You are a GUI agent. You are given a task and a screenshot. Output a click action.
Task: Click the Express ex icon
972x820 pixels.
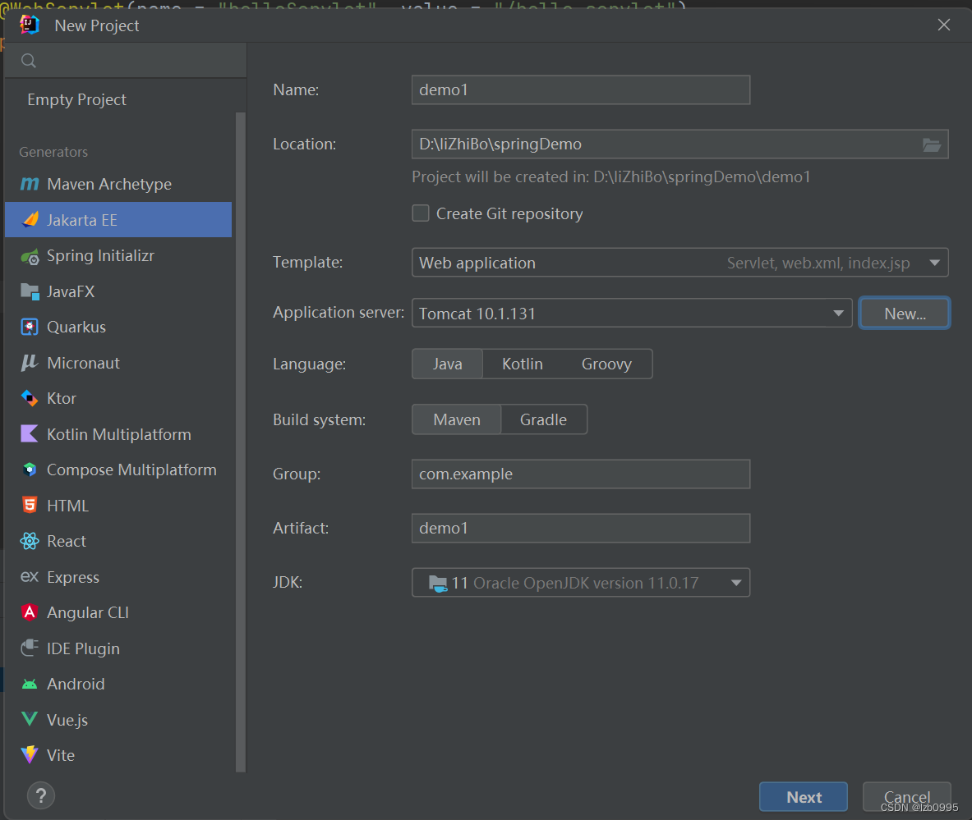(x=30, y=577)
